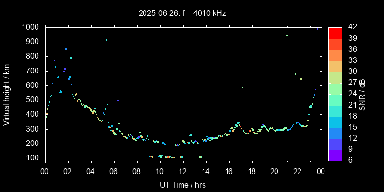This screenshot has width=384, height=192.
Task: Click the 1000 tick label on the height axis
Action: point(31,27)
